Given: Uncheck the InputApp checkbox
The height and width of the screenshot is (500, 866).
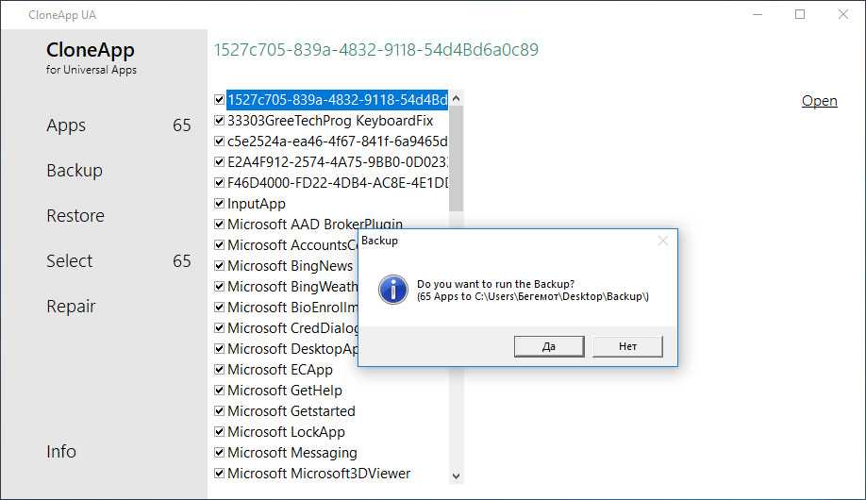Looking at the screenshot, I should point(220,203).
